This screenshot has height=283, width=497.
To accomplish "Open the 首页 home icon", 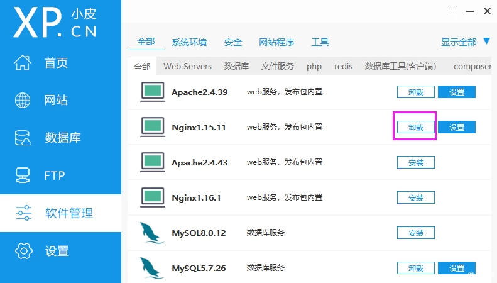I will [23, 62].
